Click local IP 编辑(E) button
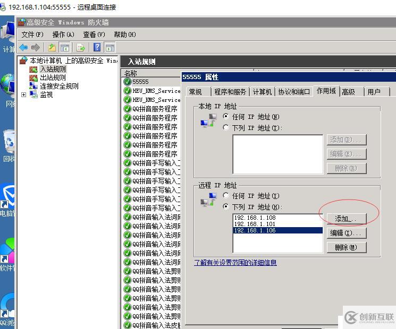Screen dimensions: 396x329 click(346, 154)
